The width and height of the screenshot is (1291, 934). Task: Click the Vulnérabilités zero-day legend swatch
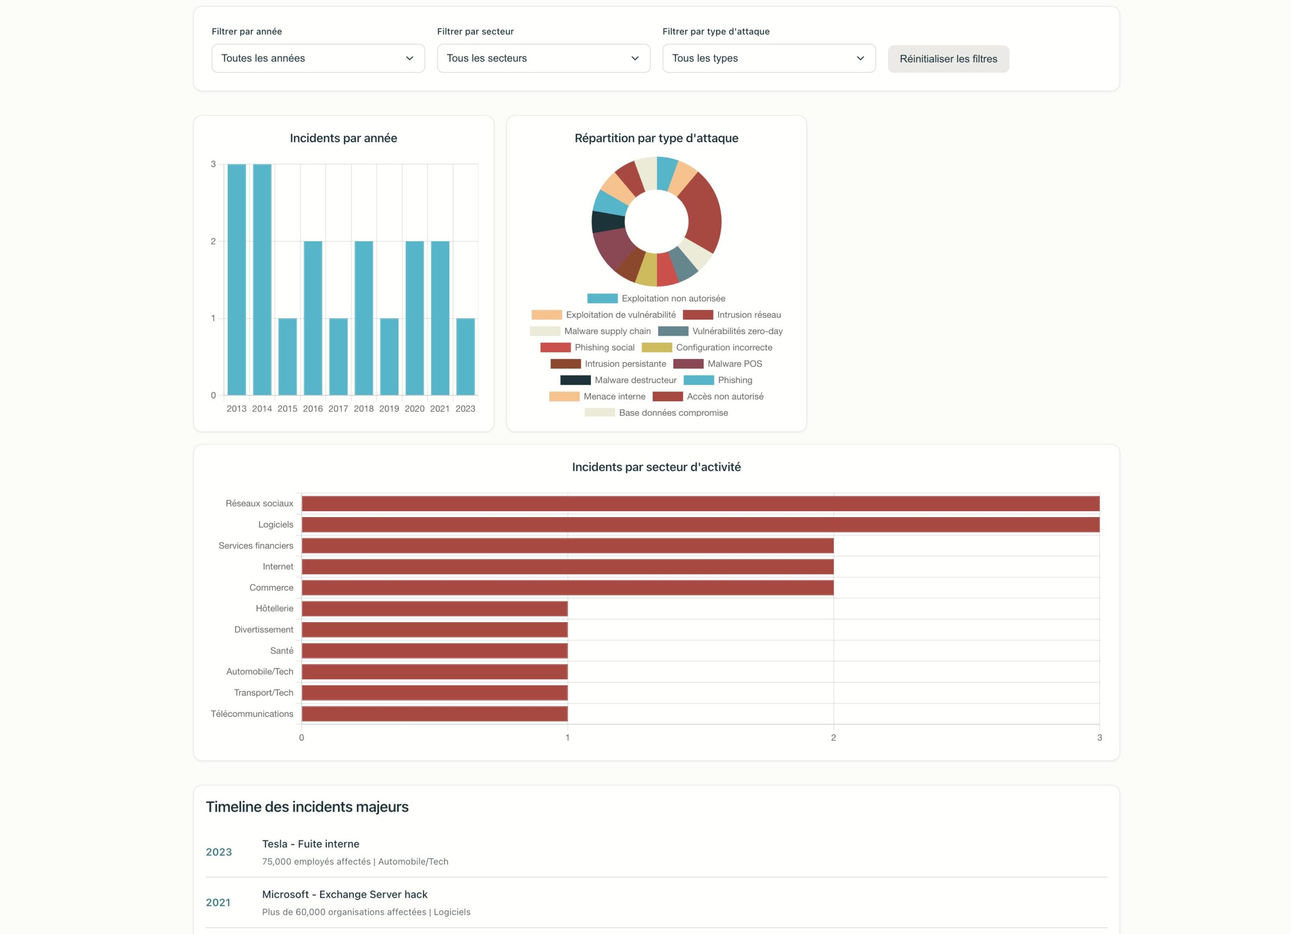click(673, 331)
